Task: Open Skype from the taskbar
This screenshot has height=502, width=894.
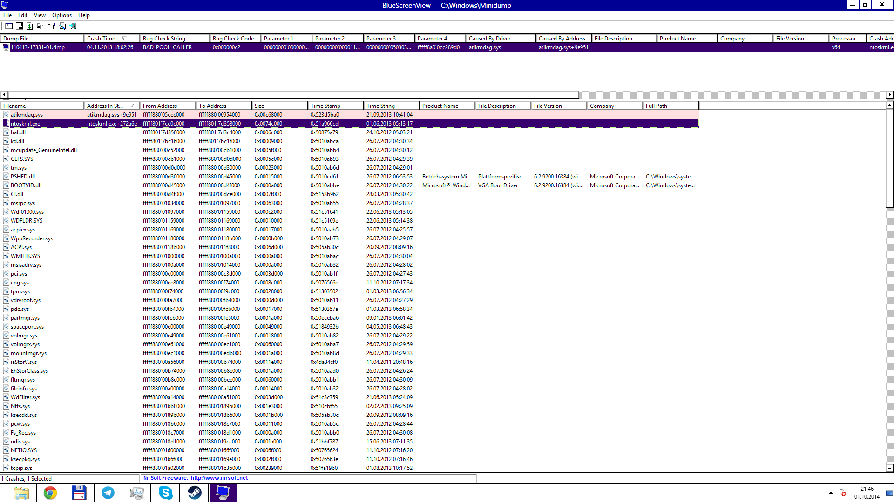Action: point(165,493)
